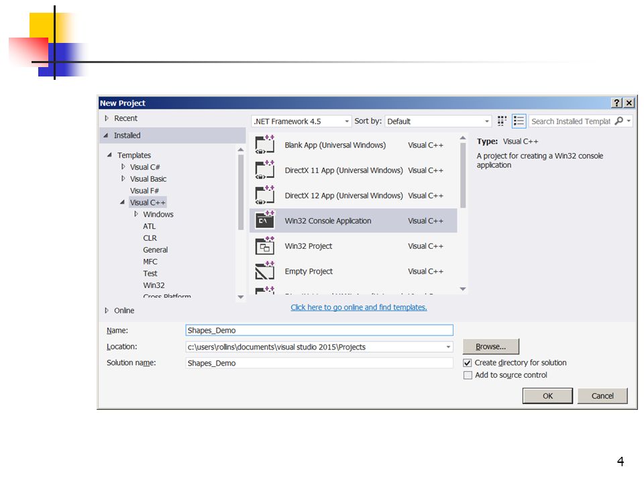Screen dimensions: 644x483
Task: Follow the go online and find templates link
Action: pyautogui.click(x=358, y=307)
